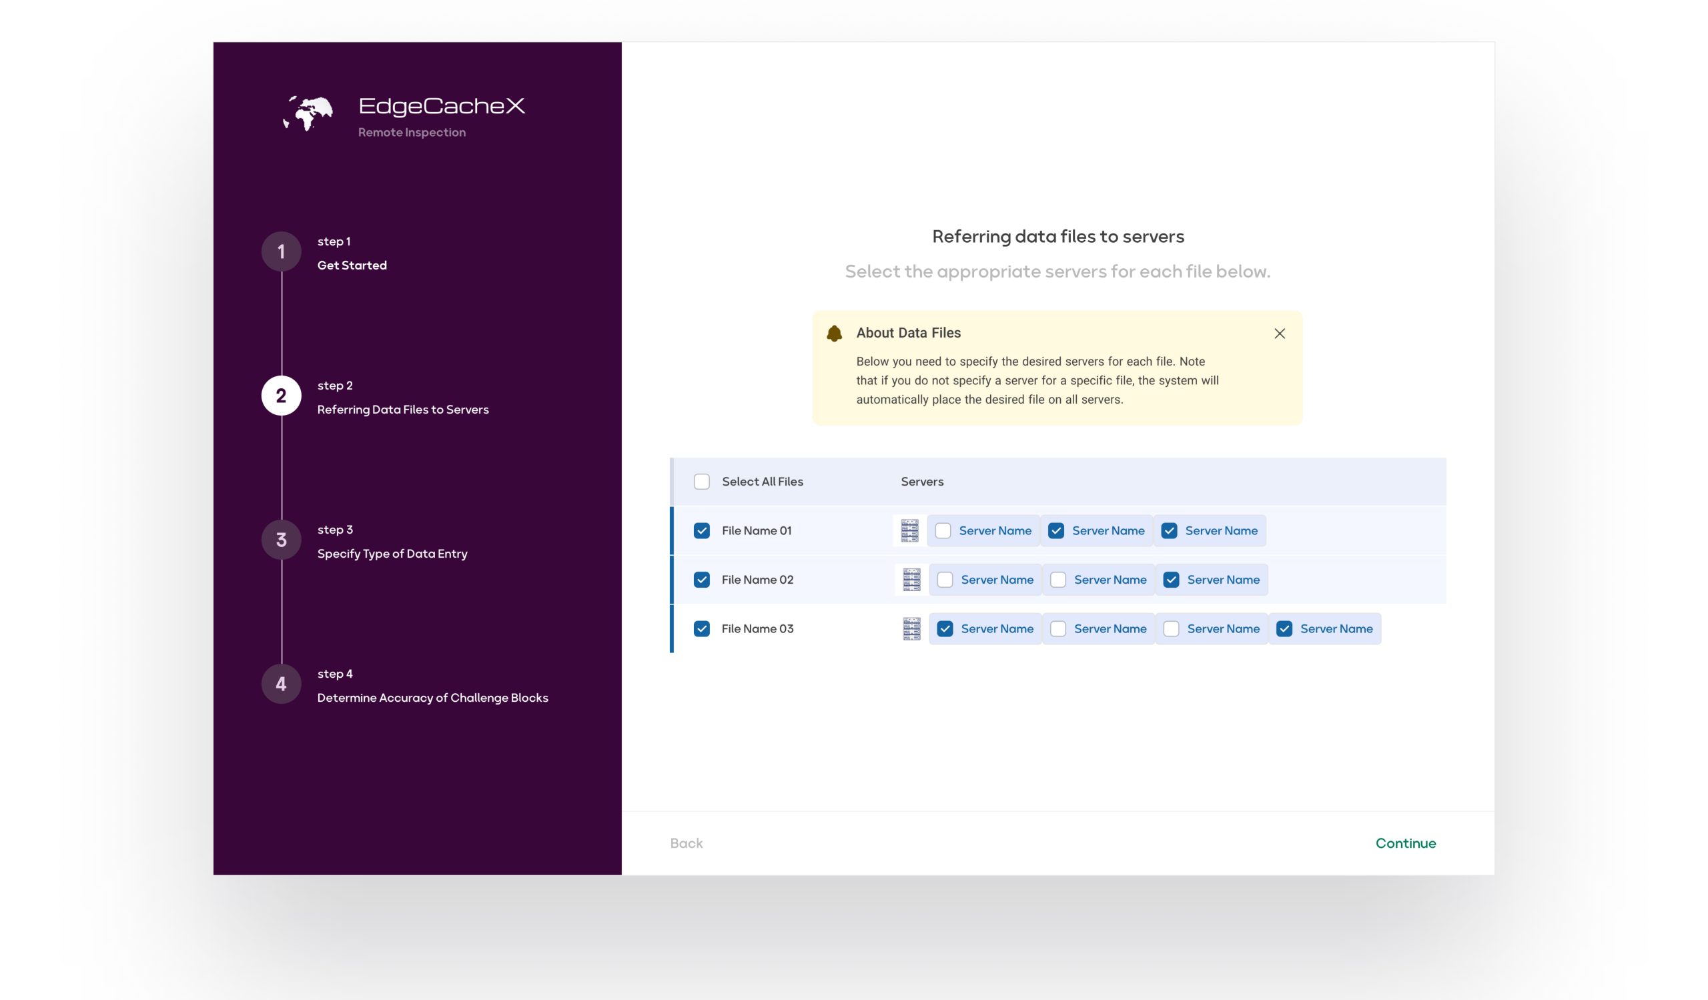The width and height of the screenshot is (1708, 1000).
Task: Open Determine Accuracy of Challenge Blocks step
Action: click(x=432, y=698)
